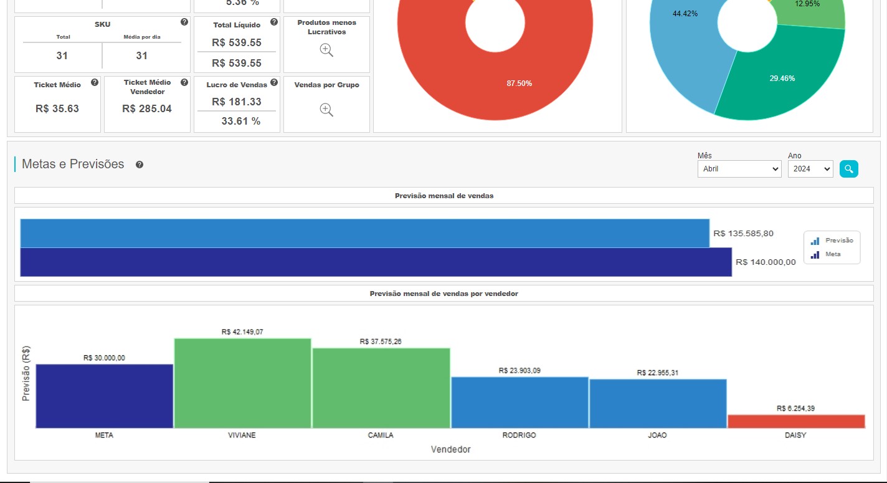Select the red DAISY forecast bar
Viewport: 887px width, 483px height.
tap(796, 422)
